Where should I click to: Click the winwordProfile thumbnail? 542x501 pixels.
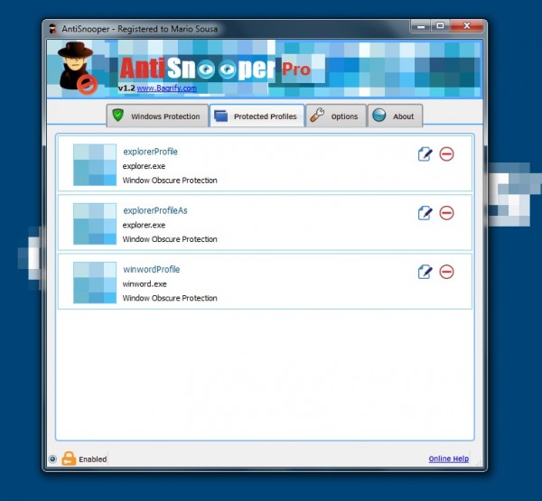point(95,283)
